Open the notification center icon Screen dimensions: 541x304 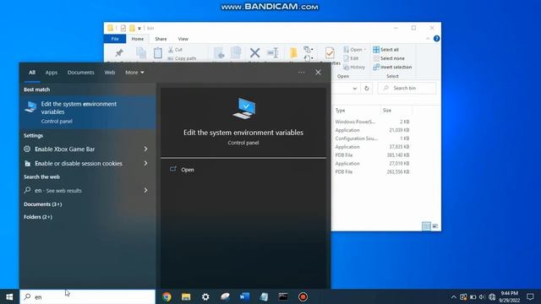click(x=530, y=296)
